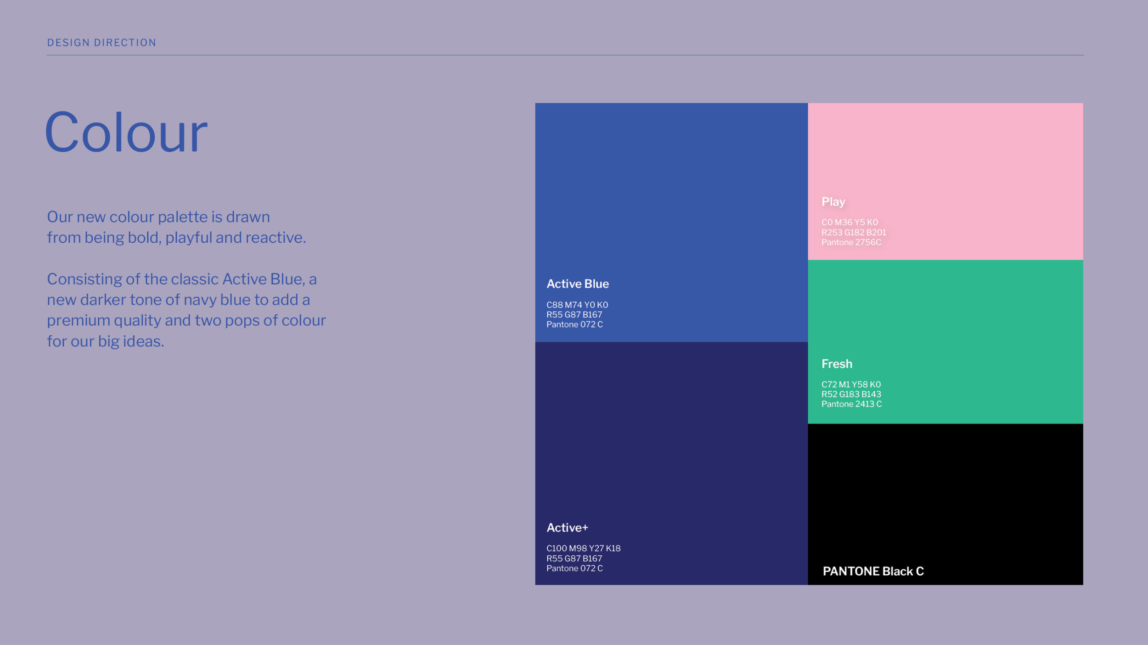This screenshot has height=645, width=1148.
Task: Click the C100 M98 Y27 K18 value
Action: (583, 548)
